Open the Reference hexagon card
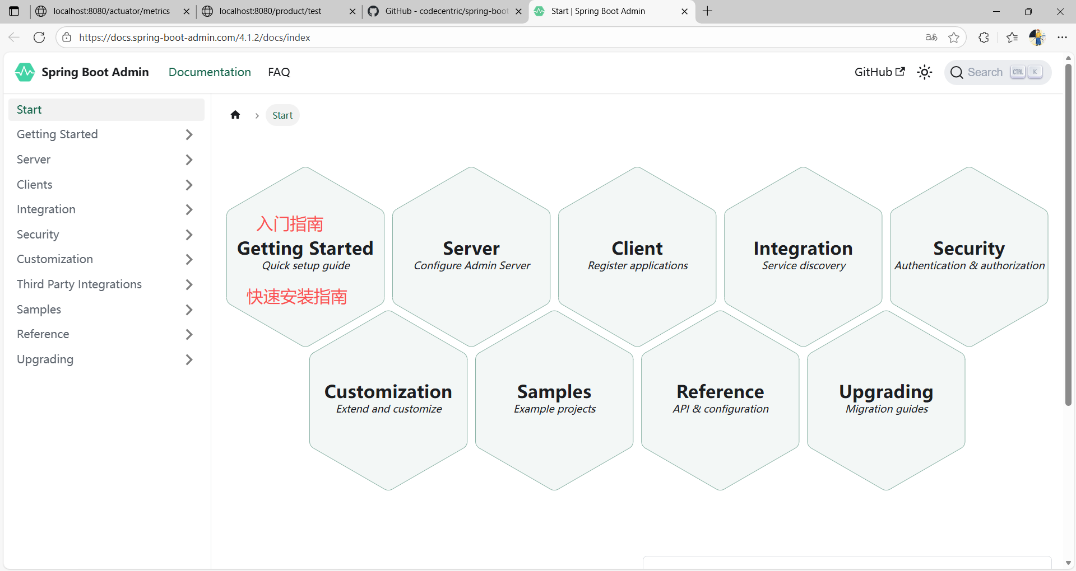1076x571 pixels. [x=720, y=400]
